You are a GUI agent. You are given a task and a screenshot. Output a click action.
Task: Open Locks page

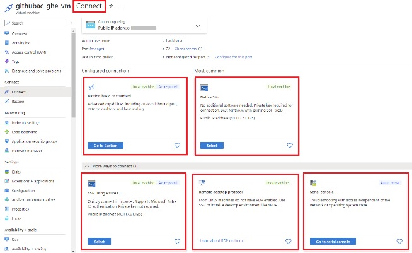point(16,218)
